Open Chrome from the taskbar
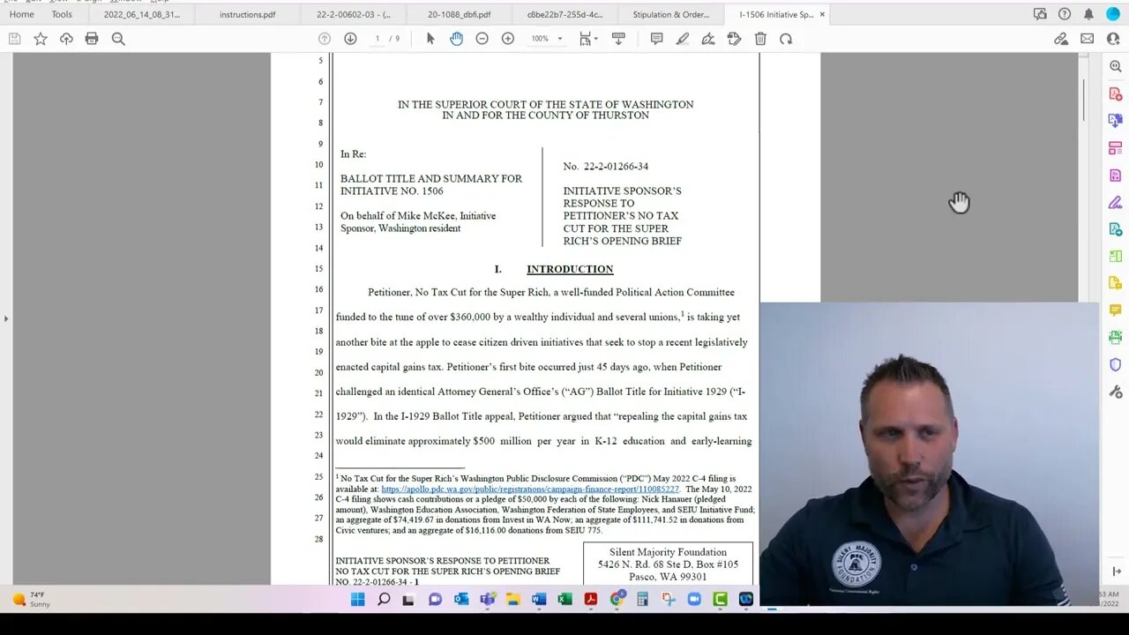 point(617,600)
